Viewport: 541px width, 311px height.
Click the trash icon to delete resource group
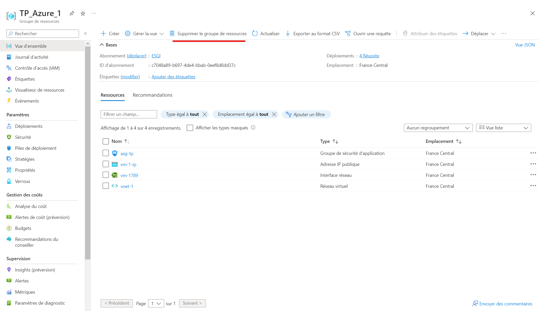(172, 33)
